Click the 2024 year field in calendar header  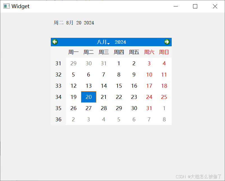120,42
